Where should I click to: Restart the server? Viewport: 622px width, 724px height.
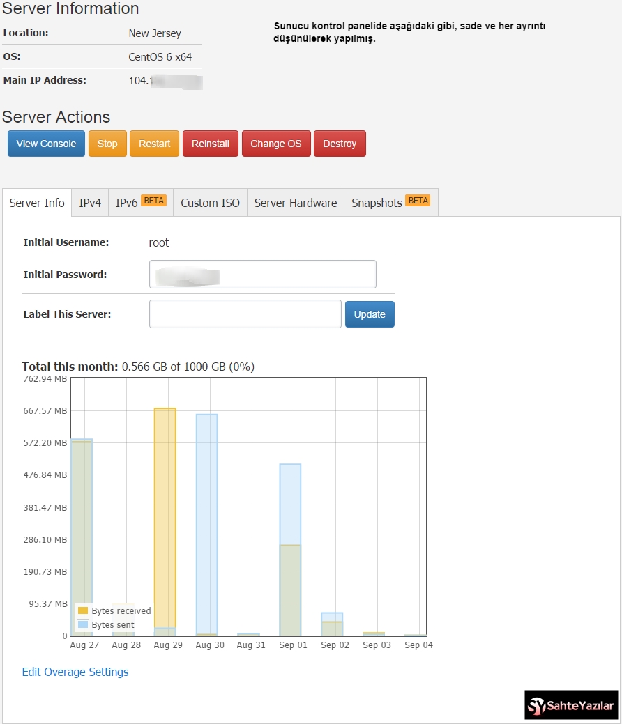click(154, 144)
